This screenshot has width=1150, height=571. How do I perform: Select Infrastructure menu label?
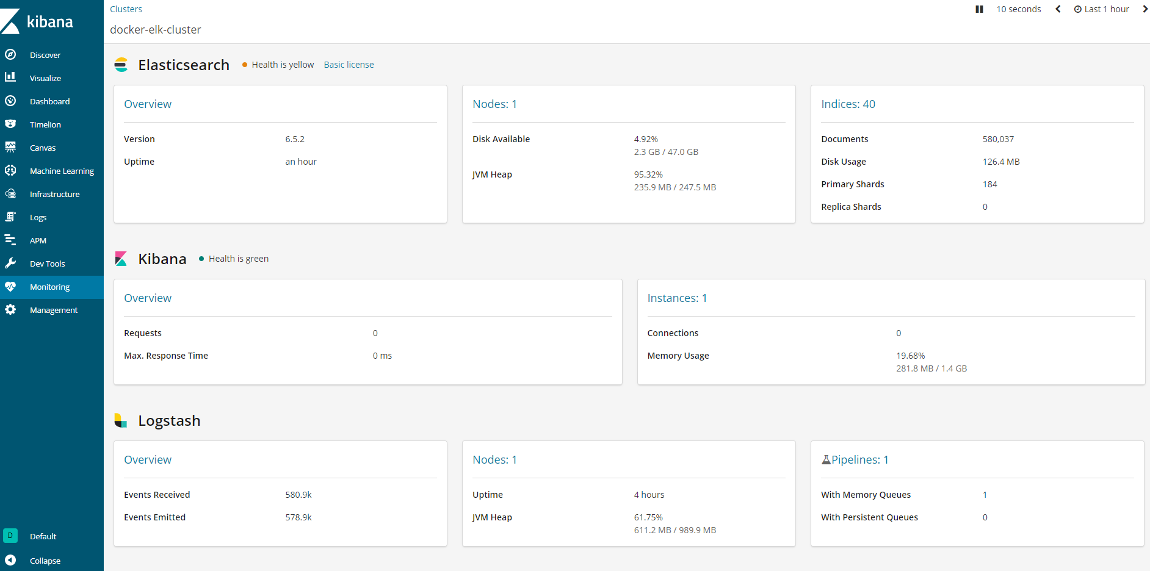pos(54,194)
